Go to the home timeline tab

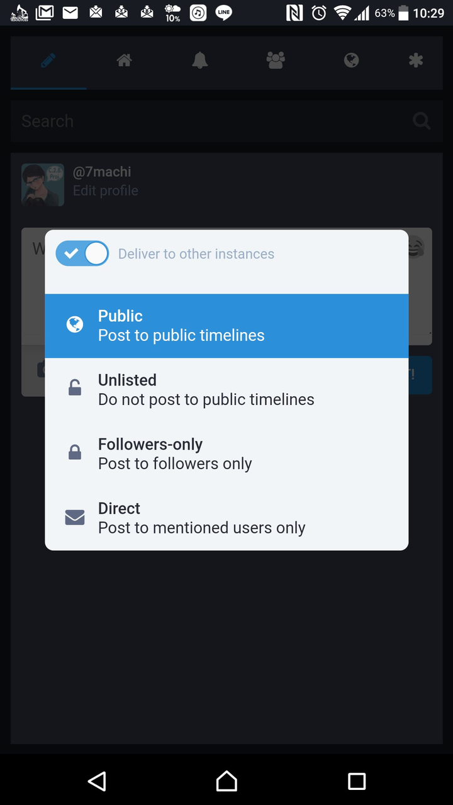tap(124, 61)
